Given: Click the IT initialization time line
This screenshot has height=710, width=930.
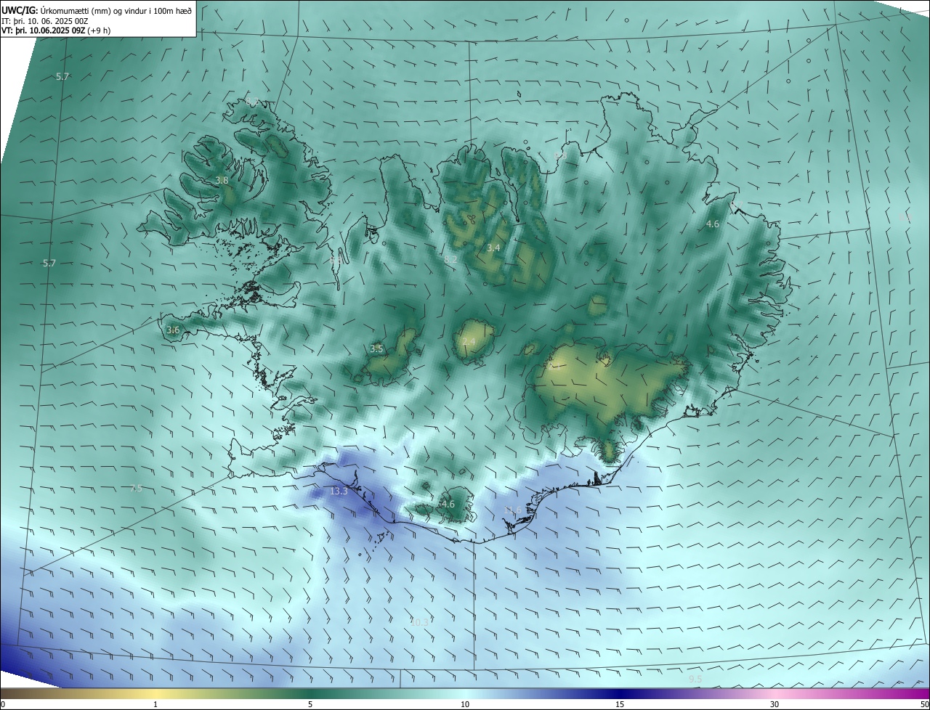Looking at the screenshot, I should [45, 20].
